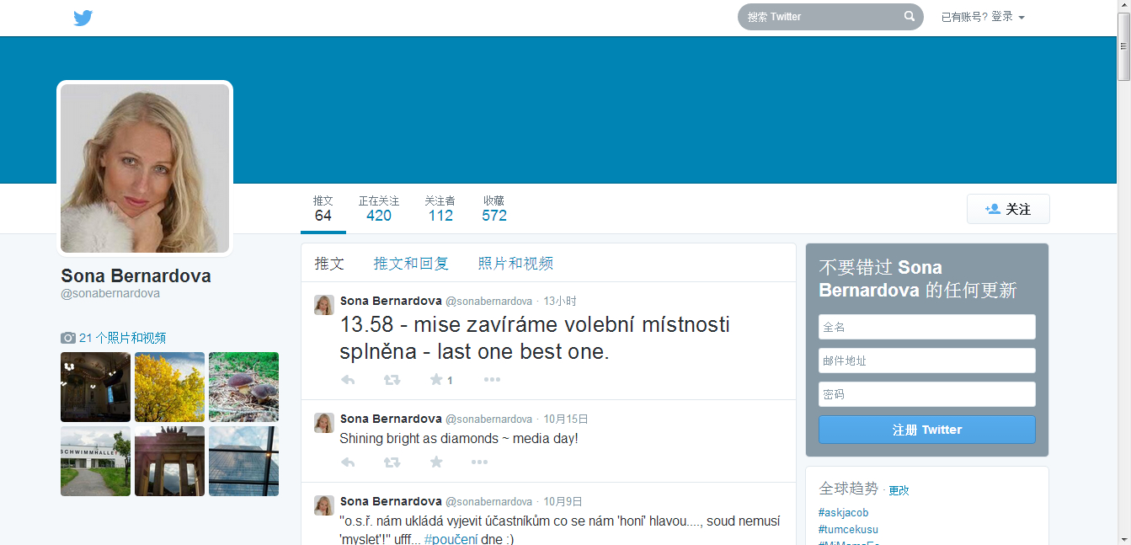Viewport: 1131px width, 545px height.
Task: Click the 关注 follow button
Action: point(1008,209)
